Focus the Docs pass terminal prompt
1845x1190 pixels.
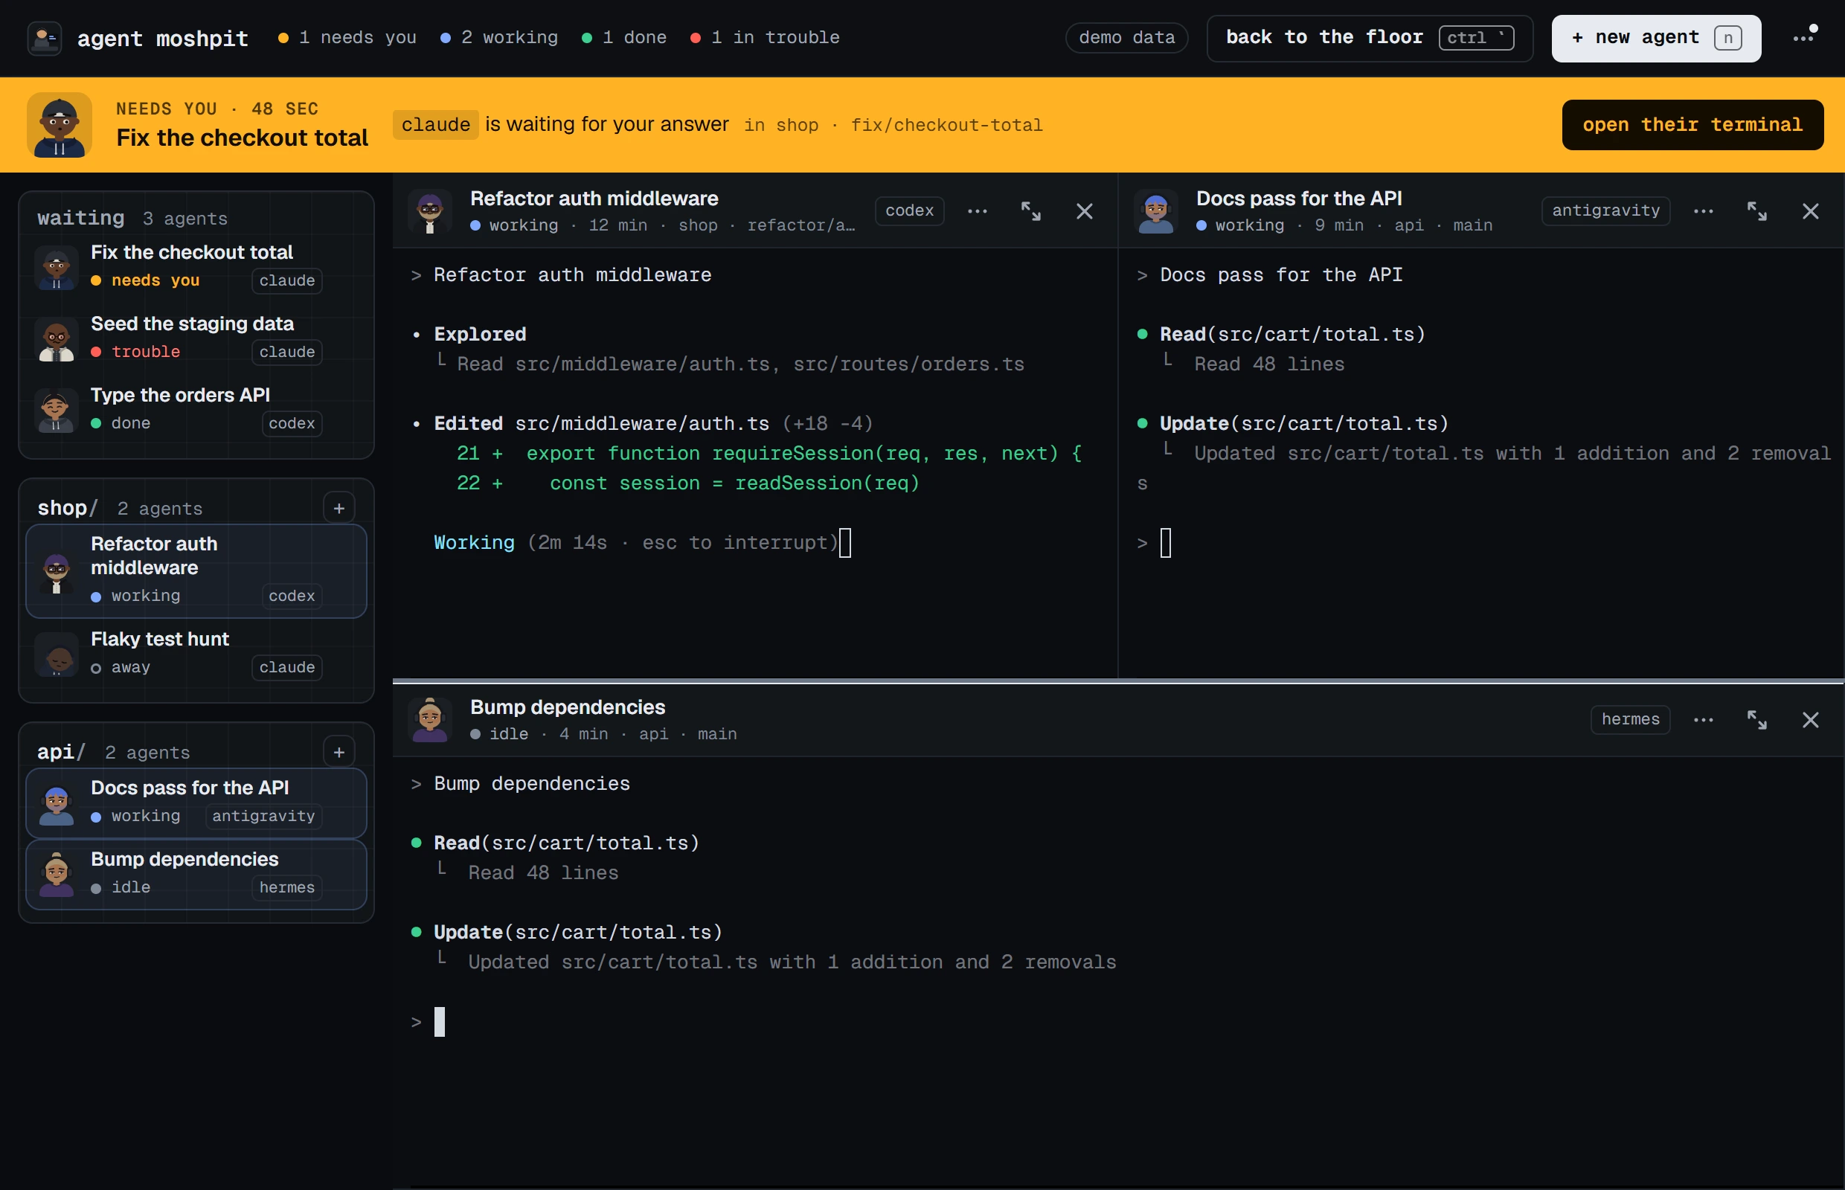pos(1166,543)
